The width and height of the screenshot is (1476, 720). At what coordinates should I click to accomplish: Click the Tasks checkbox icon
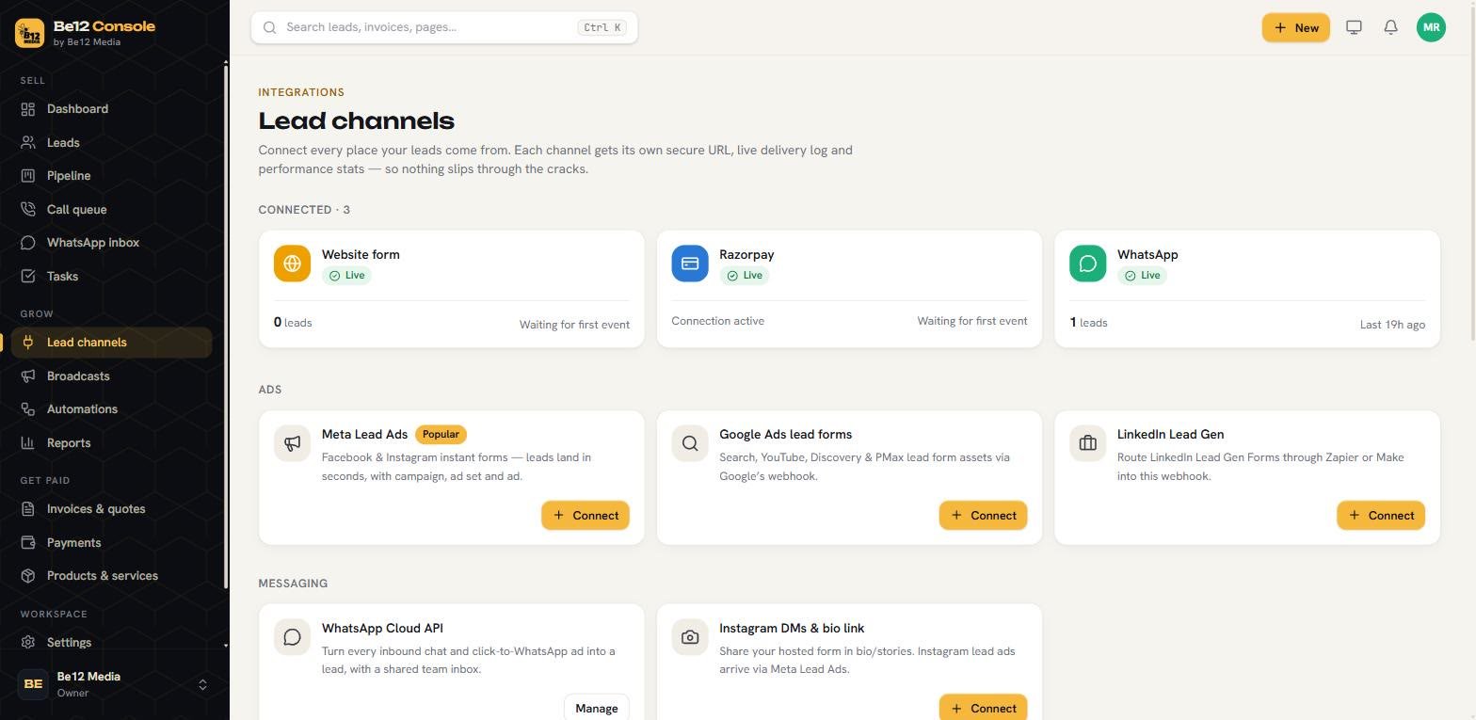(28, 277)
